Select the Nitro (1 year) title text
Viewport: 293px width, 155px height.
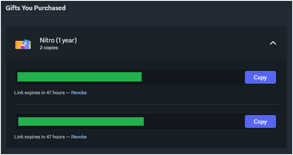point(58,40)
